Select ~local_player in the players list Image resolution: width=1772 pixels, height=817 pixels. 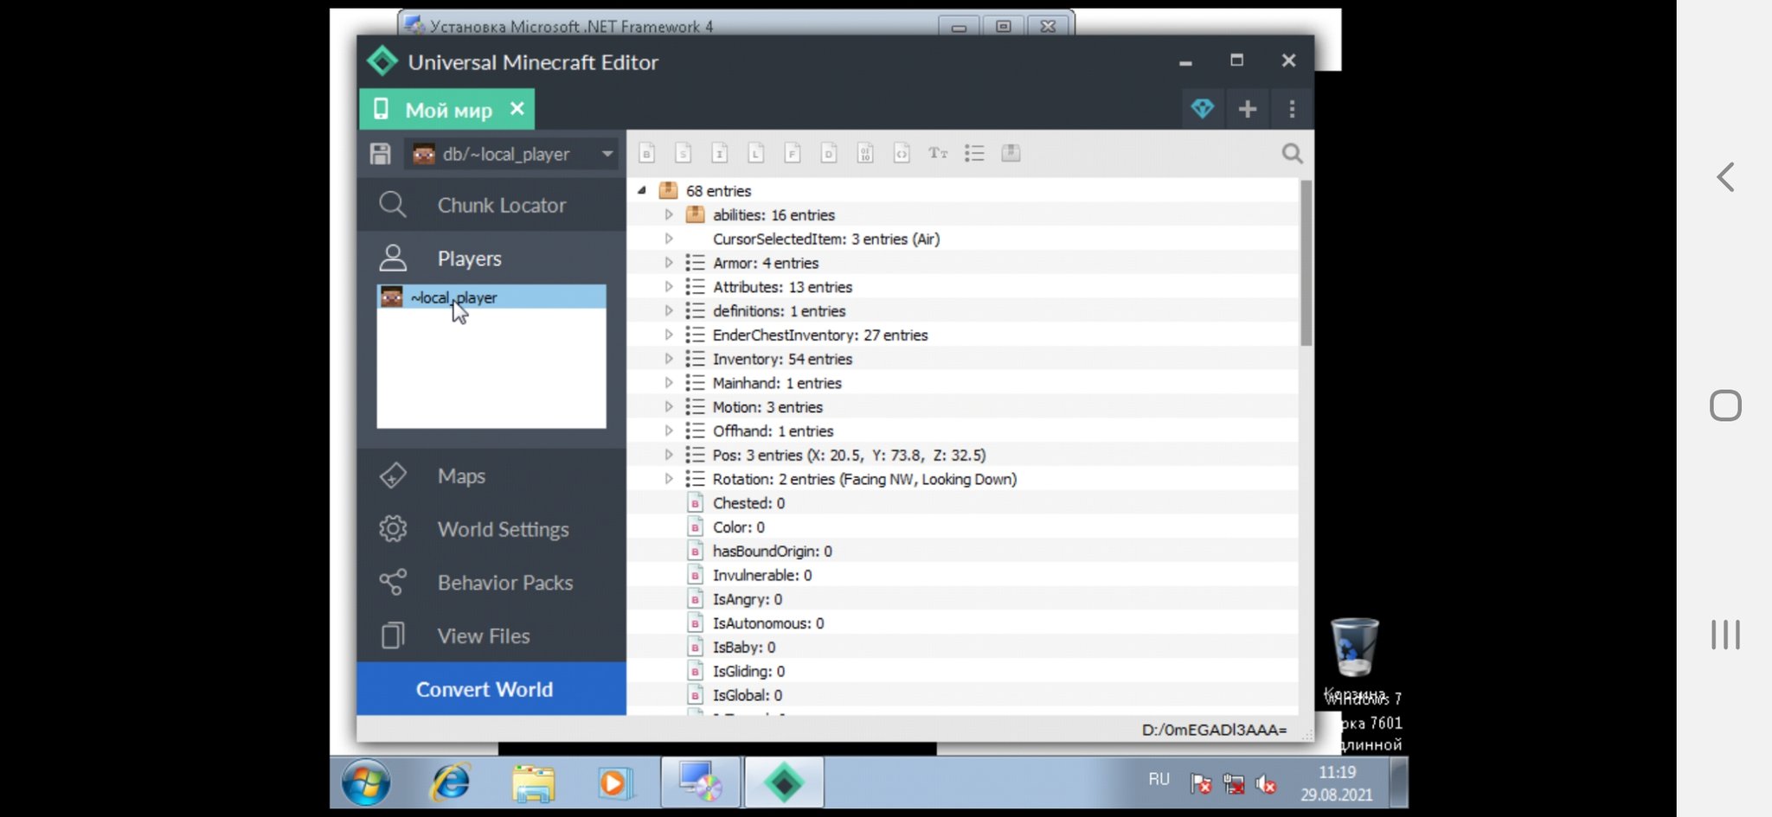(x=491, y=297)
